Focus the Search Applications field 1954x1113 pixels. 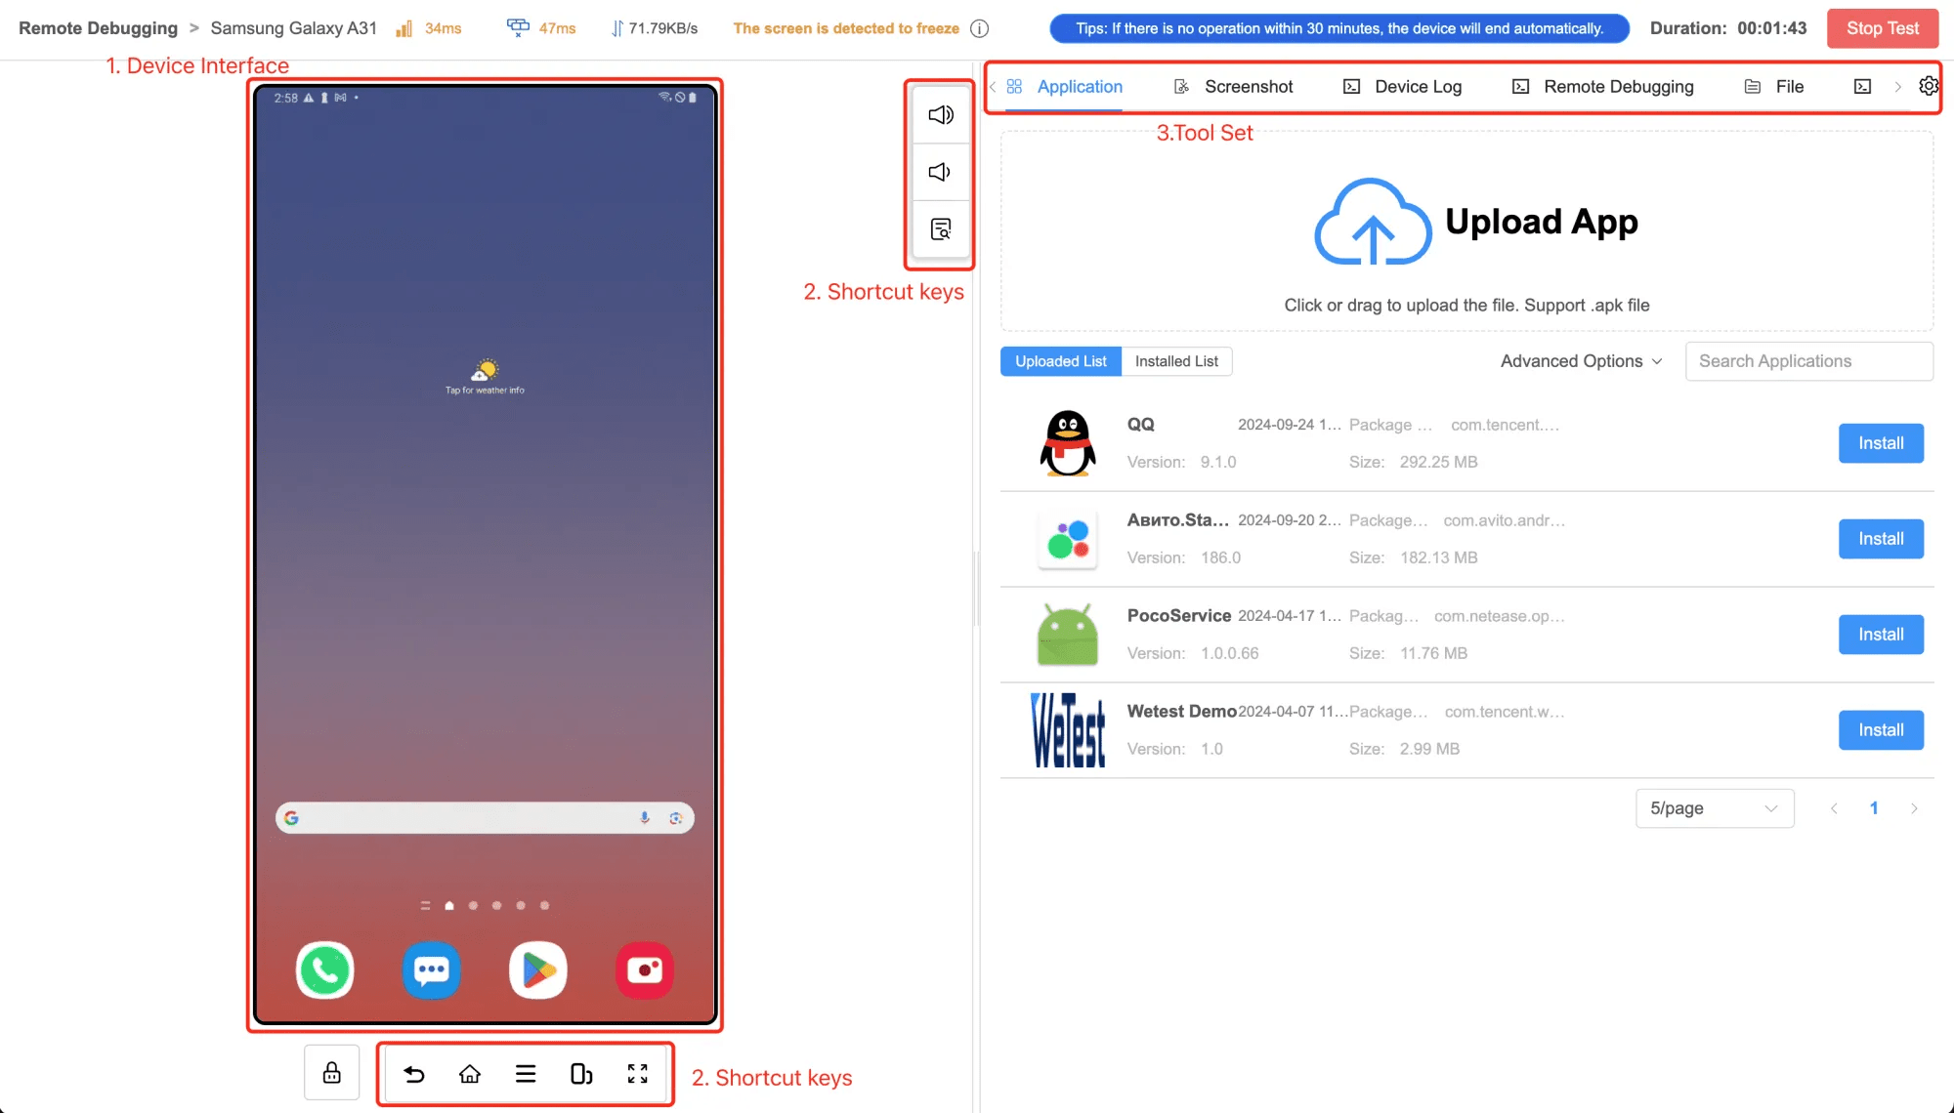[1807, 361]
